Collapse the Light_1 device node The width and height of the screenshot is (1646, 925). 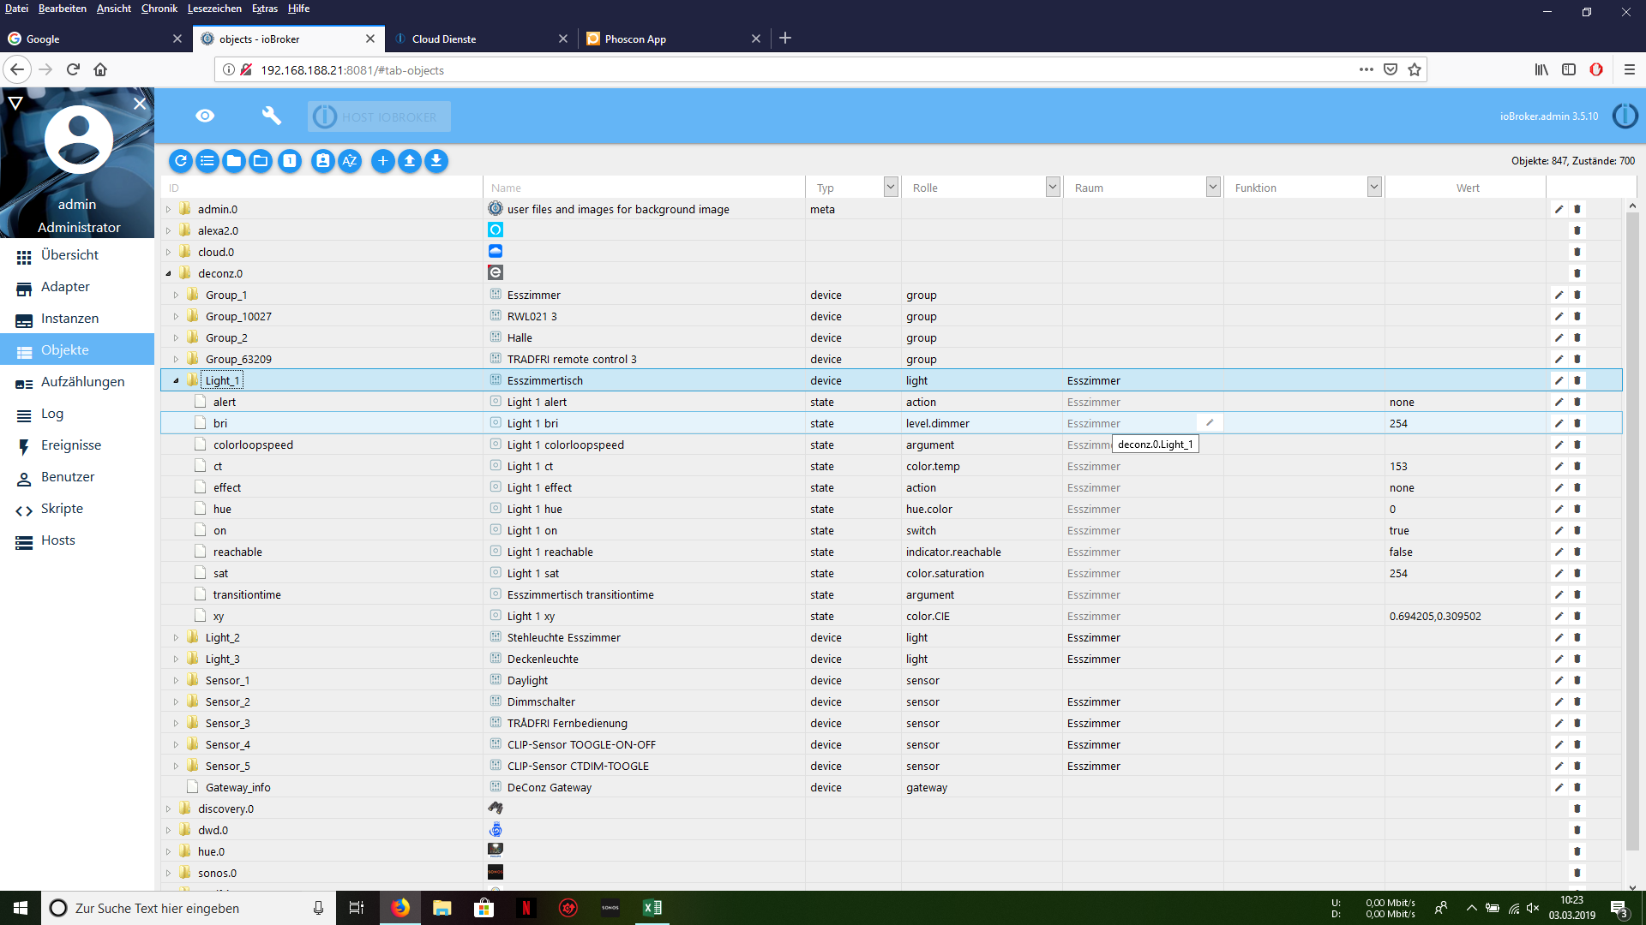pos(177,380)
